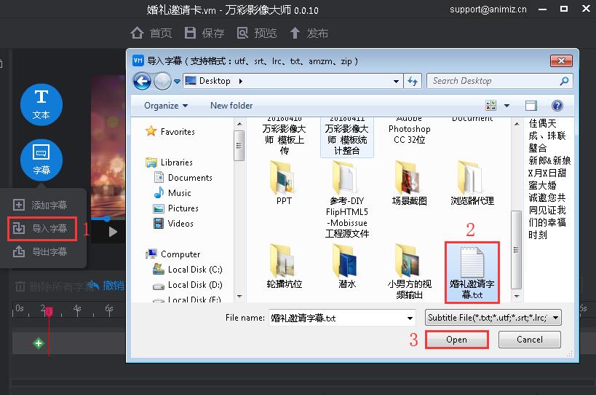The image size is (596, 395).
Task: Click the navigation pane scroll down arrow
Action: pyautogui.click(x=239, y=296)
